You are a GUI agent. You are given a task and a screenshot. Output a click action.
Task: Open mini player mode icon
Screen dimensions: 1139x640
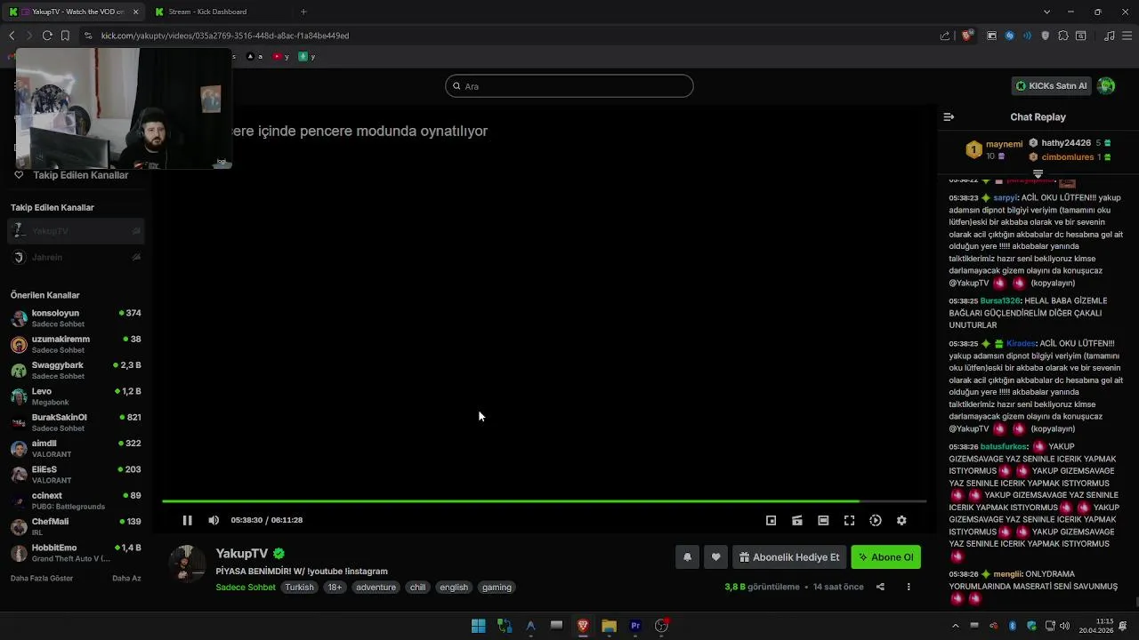(x=771, y=520)
